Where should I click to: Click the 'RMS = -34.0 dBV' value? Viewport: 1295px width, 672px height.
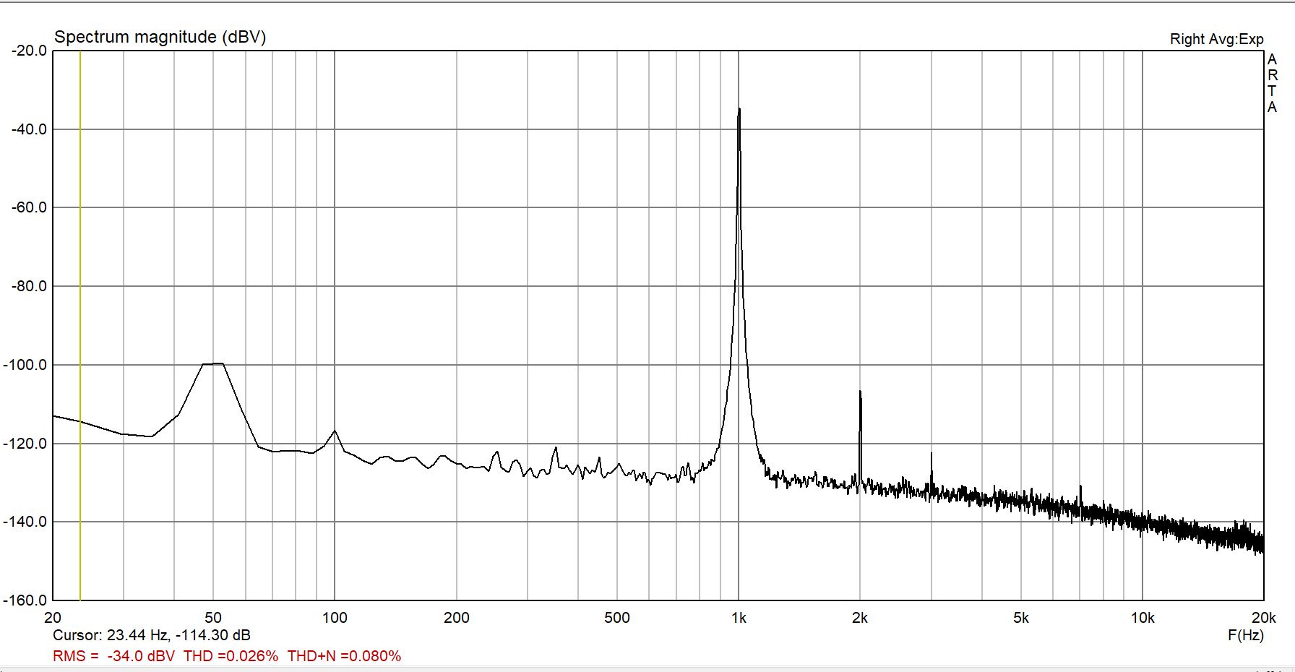(x=114, y=656)
